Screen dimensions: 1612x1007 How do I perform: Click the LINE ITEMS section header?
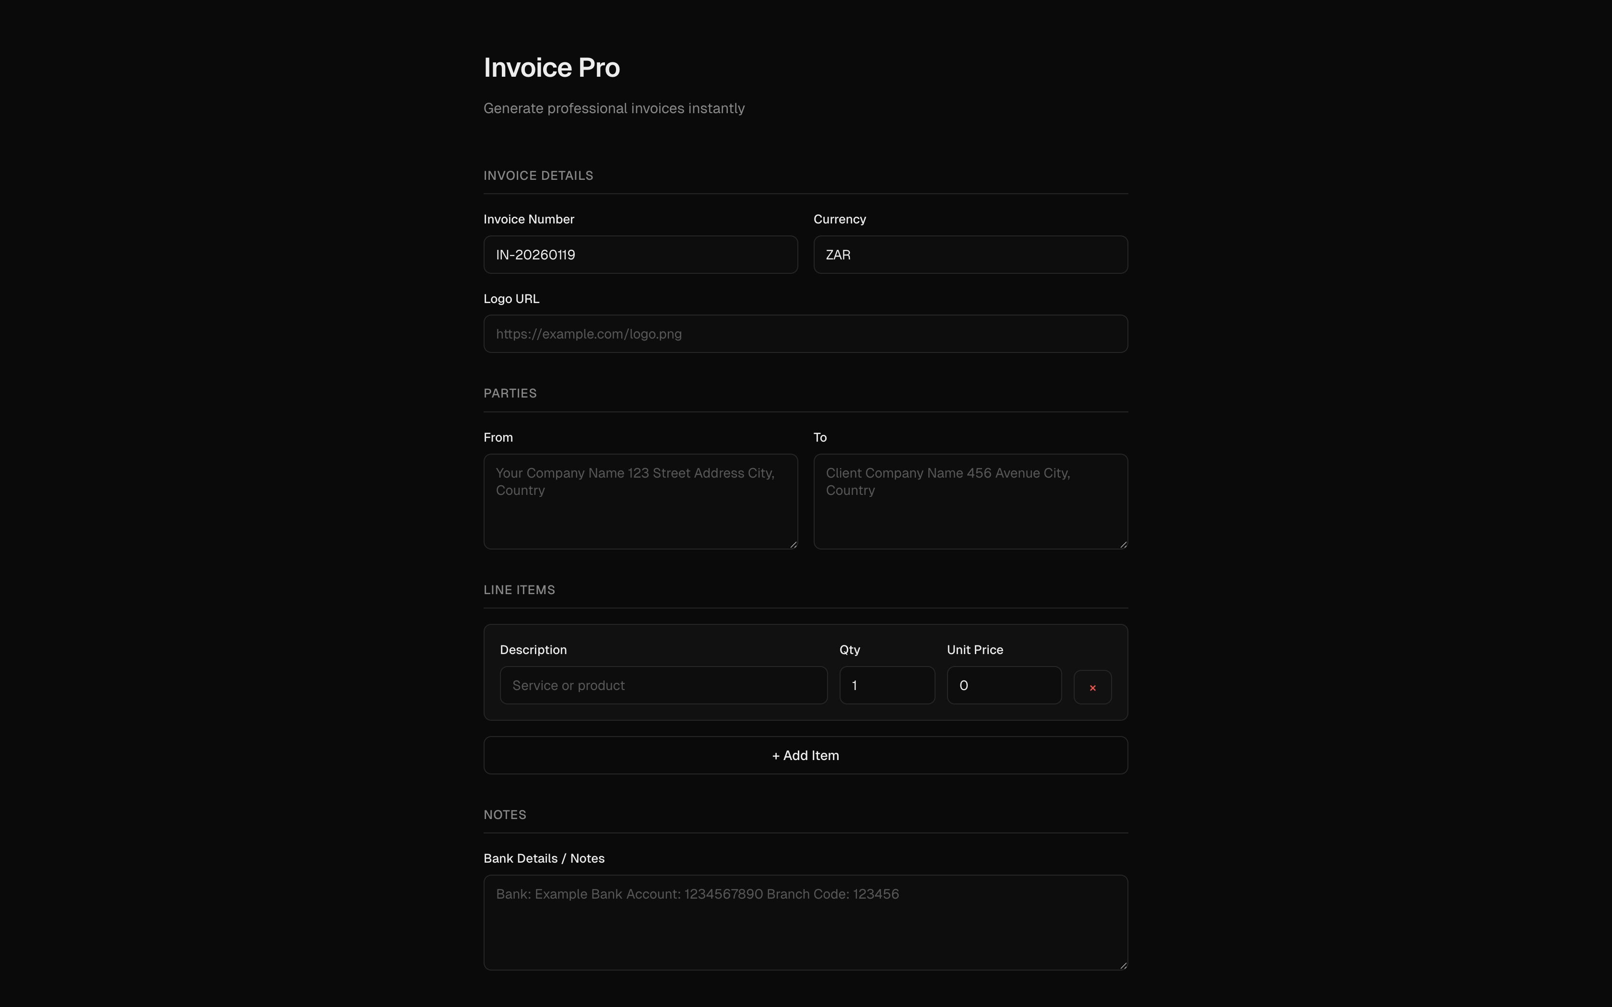[519, 589]
